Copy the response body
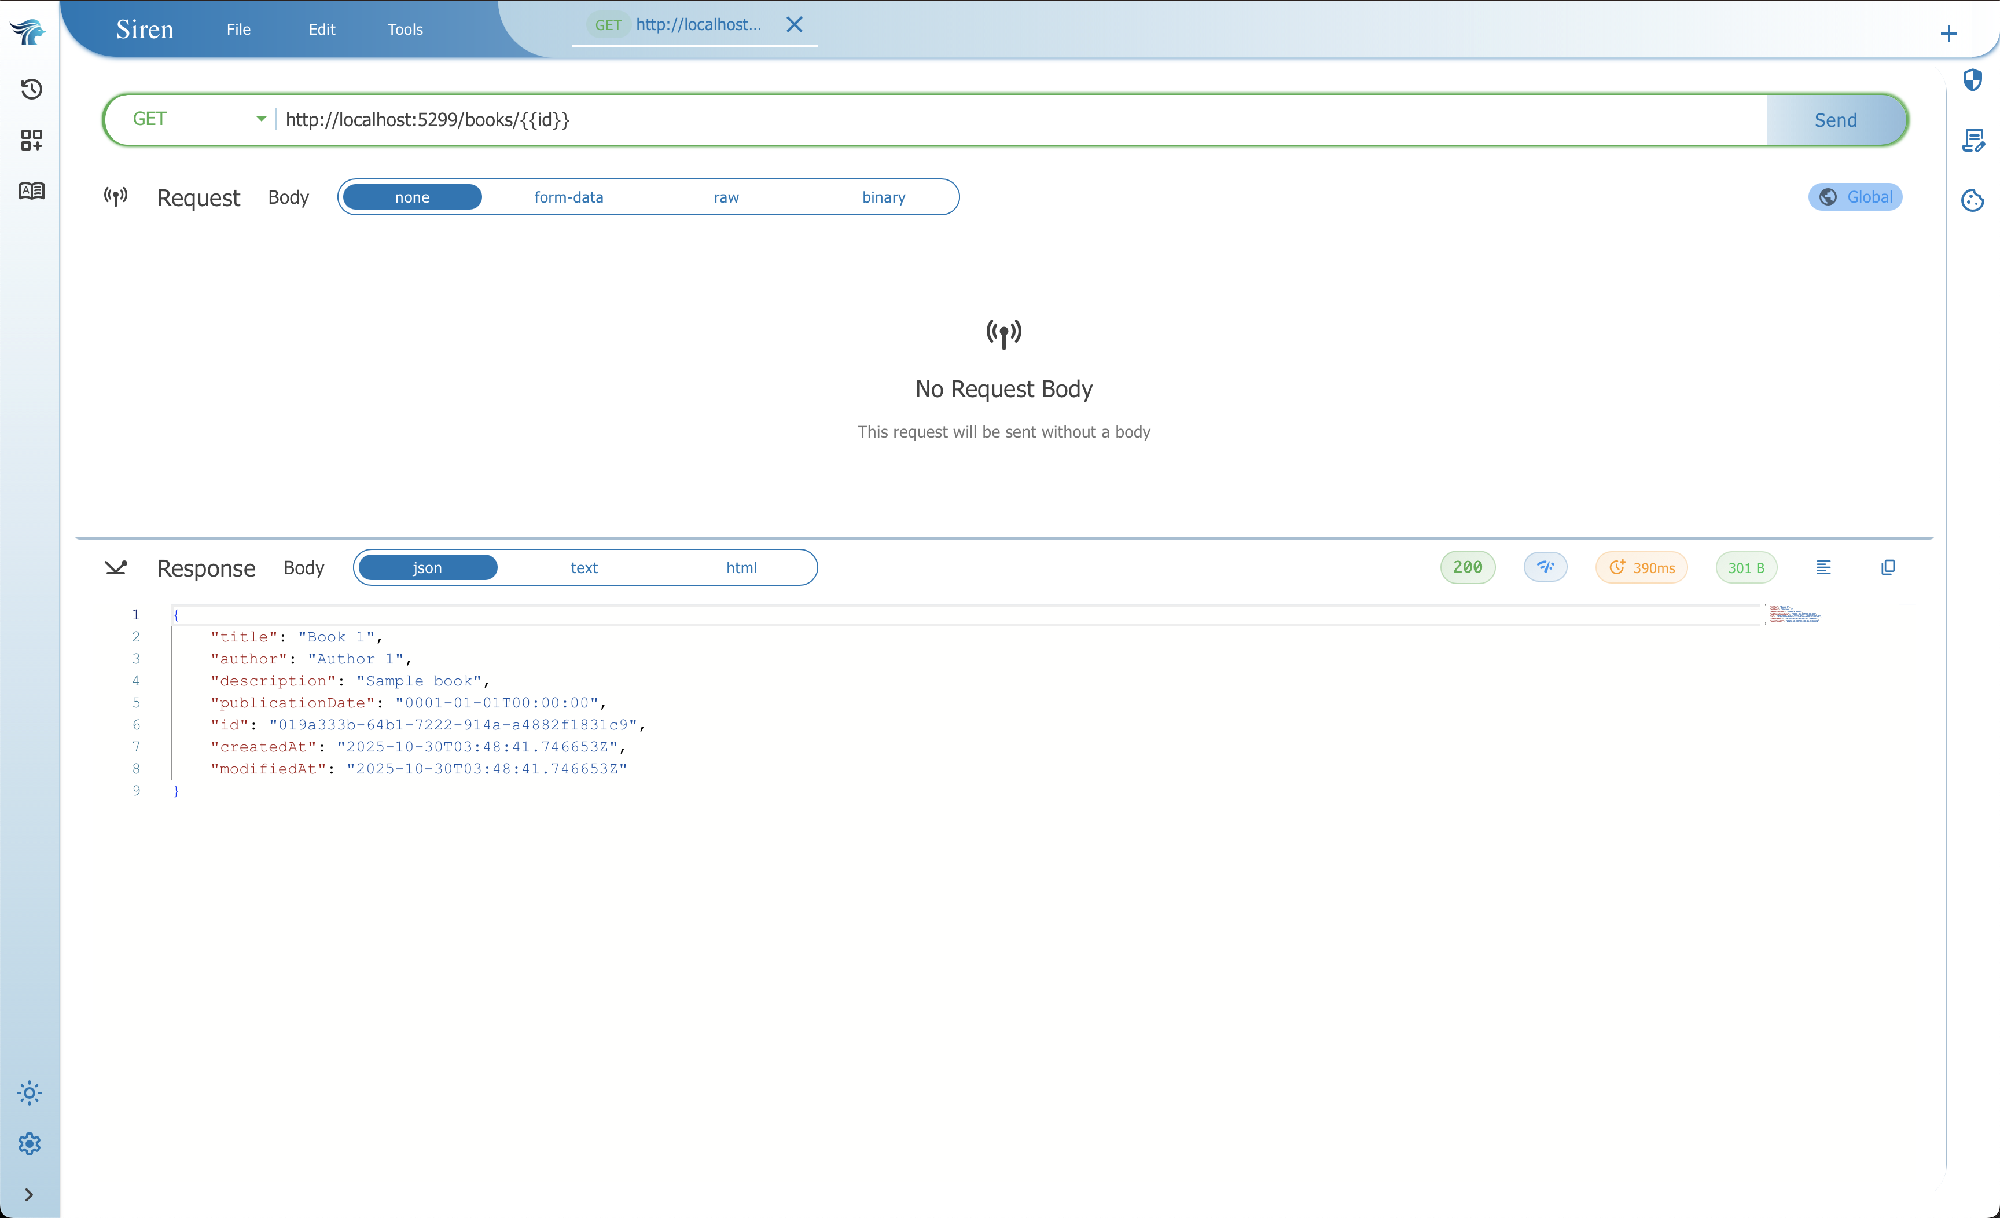This screenshot has height=1218, width=2000. coord(1888,567)
